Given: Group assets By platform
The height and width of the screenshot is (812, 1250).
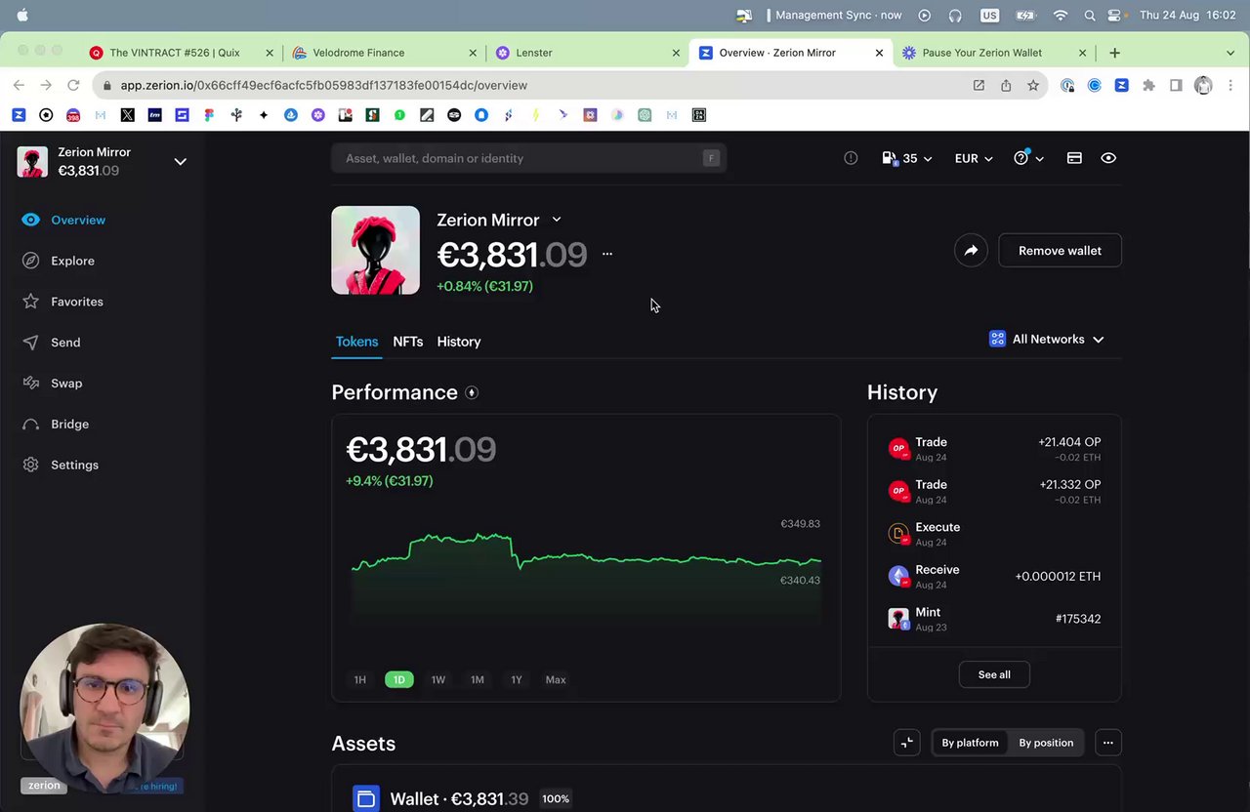Looking at the screenshot, I should [x=970, y=743].
